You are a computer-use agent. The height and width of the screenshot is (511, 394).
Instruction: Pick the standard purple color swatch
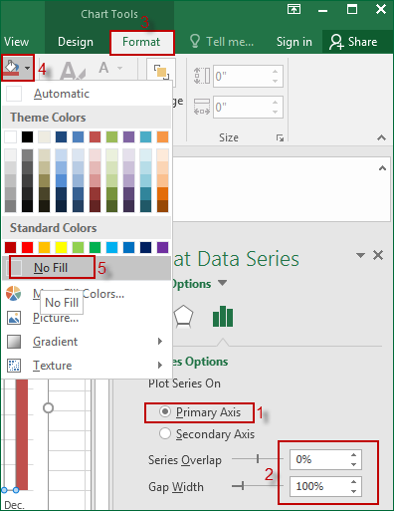pos(162,247)
